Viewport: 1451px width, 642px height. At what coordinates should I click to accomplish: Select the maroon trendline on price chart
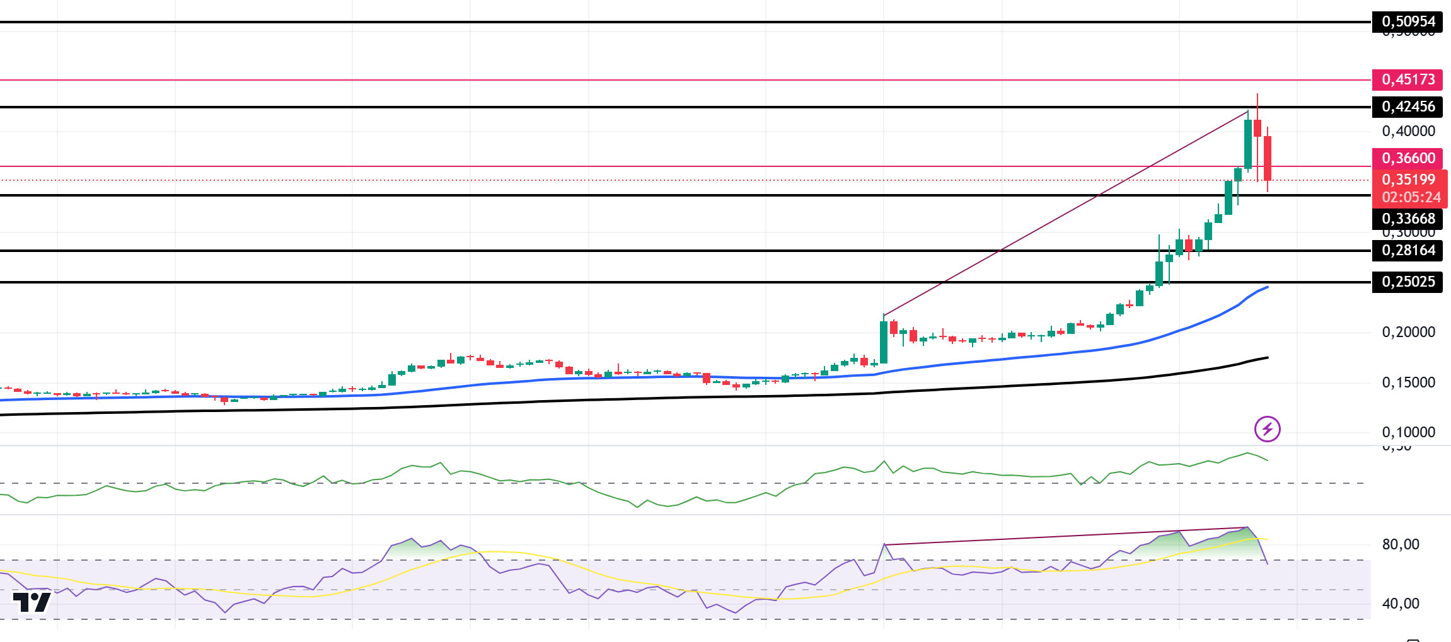[1065, 214]
